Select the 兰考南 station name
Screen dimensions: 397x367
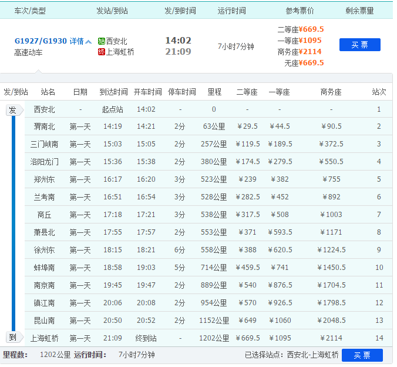44,197
